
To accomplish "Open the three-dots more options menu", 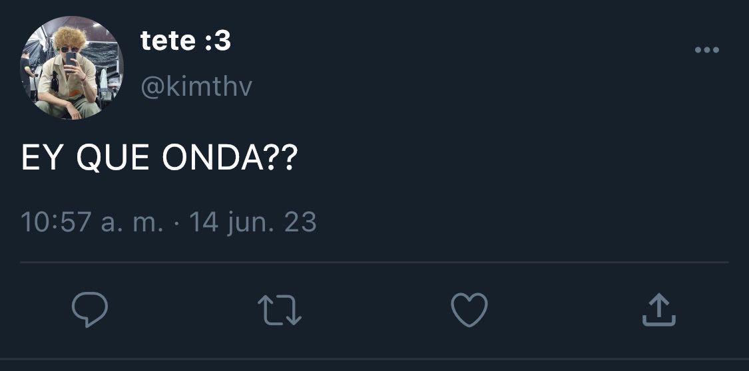I will (706, 50).
